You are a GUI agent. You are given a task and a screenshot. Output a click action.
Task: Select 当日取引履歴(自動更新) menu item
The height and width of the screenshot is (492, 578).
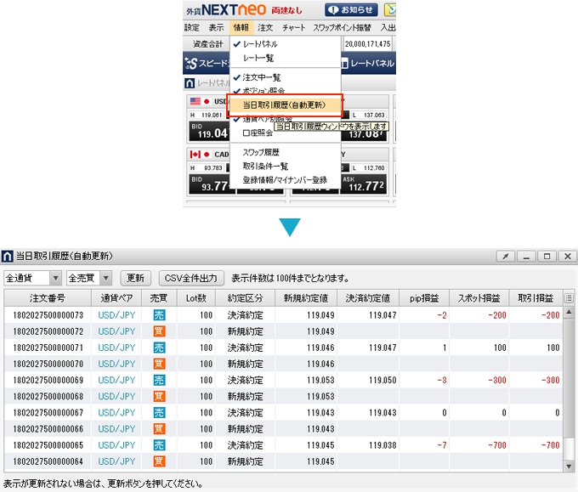[284, 105]
